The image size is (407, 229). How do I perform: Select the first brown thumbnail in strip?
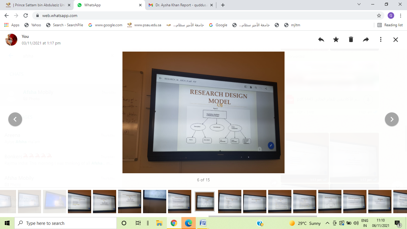pos(80,202)
